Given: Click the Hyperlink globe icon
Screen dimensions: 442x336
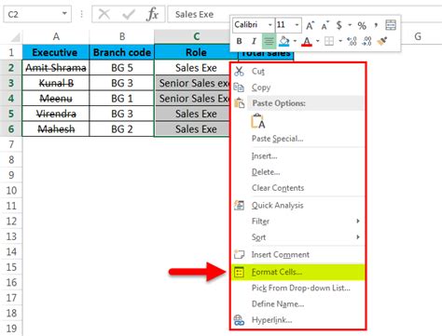Looking at the screenshot, I should pos(239,320).
